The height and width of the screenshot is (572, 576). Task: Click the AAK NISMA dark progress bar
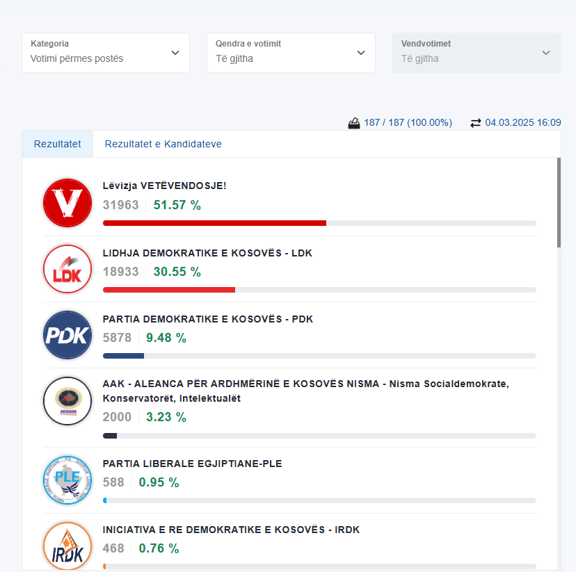tap(110, 436)
